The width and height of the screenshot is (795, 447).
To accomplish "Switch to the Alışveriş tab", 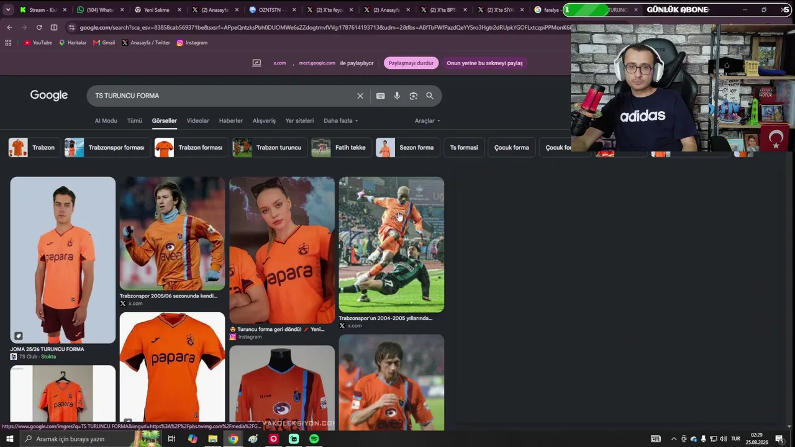I will pyautogui.click(x=264, y=120).
